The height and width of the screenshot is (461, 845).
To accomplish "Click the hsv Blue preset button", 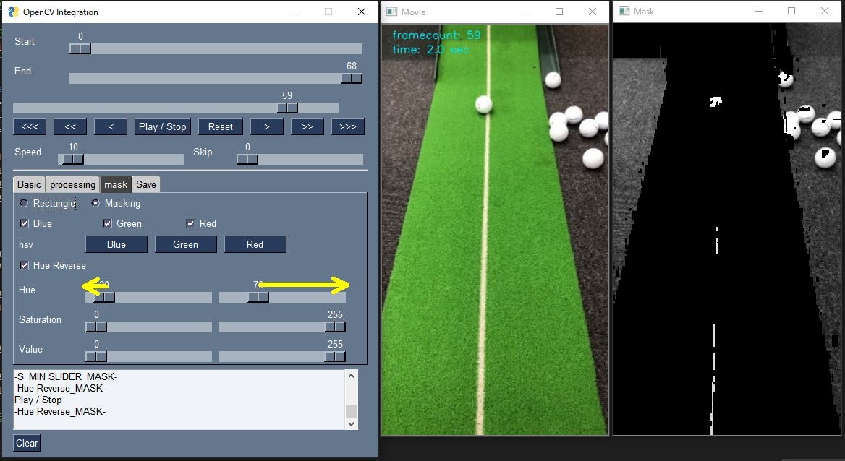I will coord(116,244).
